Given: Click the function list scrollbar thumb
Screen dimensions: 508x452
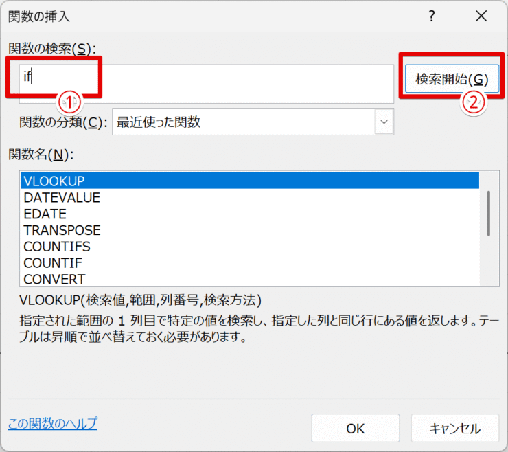Looking at the screenshot, I should coord(489,214).
